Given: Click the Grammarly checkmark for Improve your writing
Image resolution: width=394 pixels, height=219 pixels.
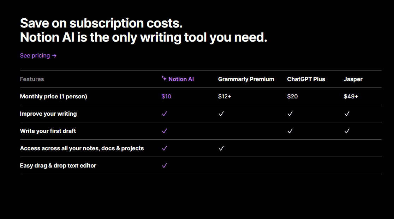Looking at the screenshot, I should click(221, 114).
